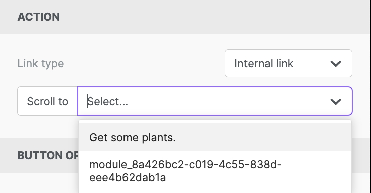Close the Scroll to list via its arrow
371x193 pixels.
click(x=336, y=102)
